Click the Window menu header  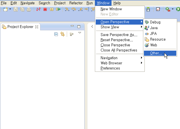[103, 3]
